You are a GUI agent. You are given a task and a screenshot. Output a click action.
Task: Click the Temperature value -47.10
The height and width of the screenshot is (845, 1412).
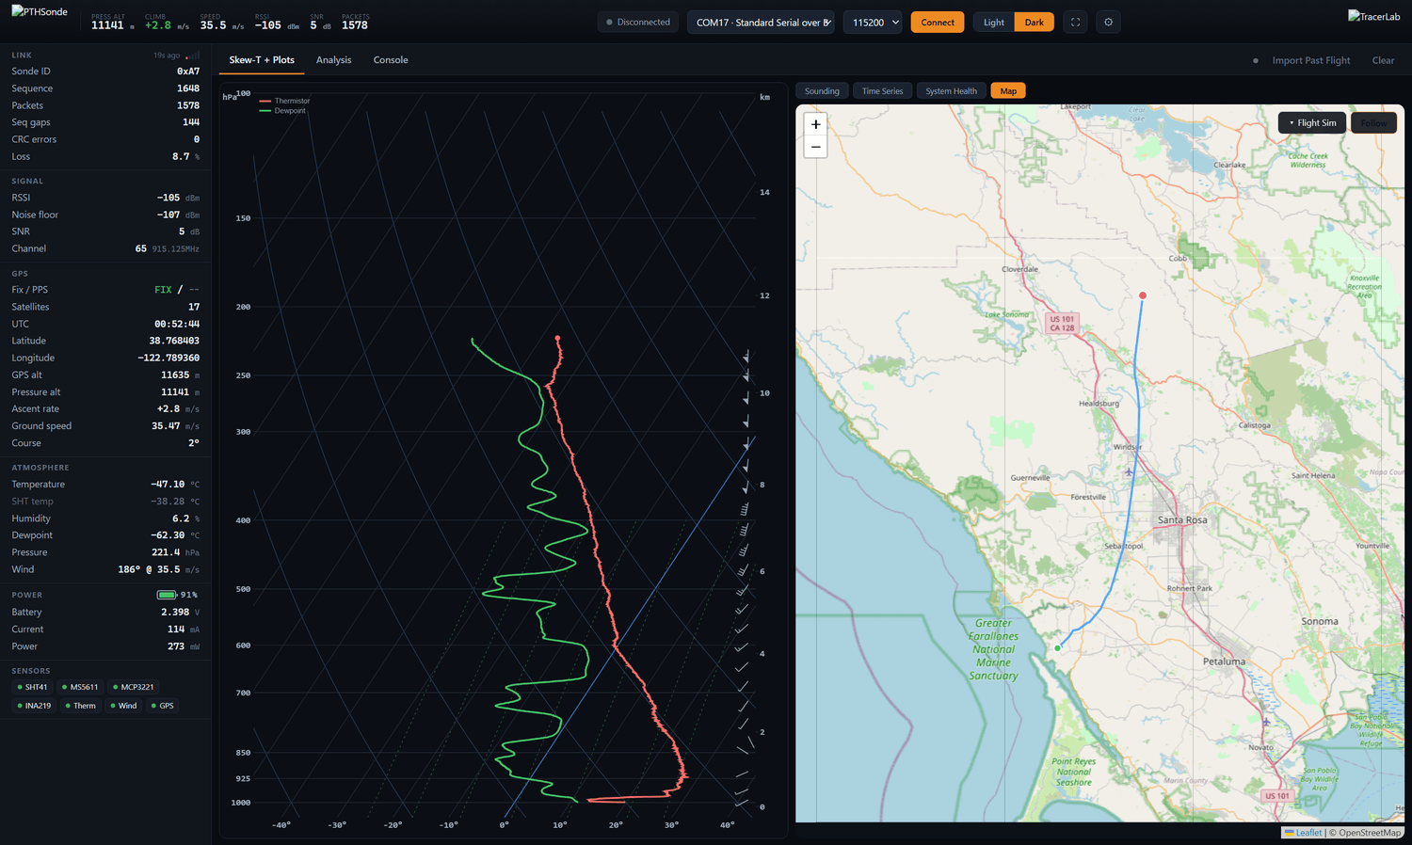pyautogui.click(x=168, y=485)
